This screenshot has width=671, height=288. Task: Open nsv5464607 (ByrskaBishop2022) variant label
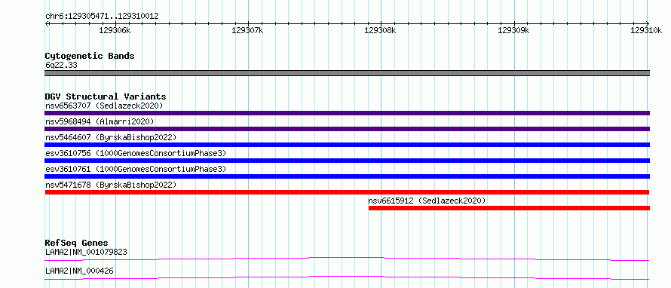tap(111, 137)
